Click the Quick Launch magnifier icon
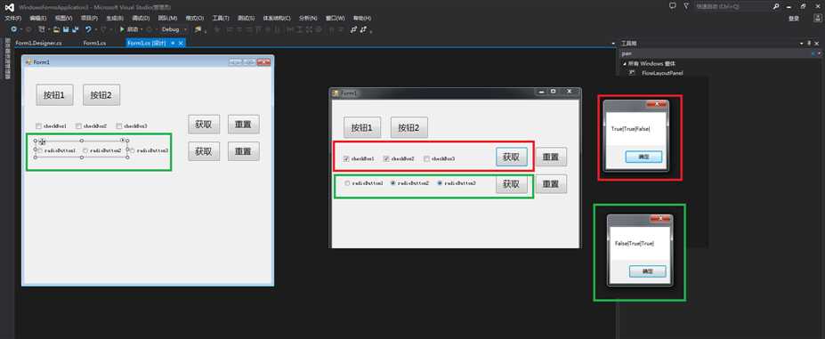 pyautogui.click(x=775, y=6)
